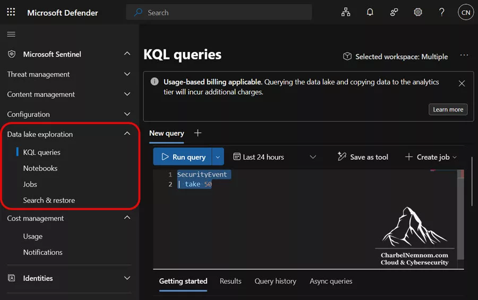Image resolution: width=478 pixels, height=300 pixels.
Task: Open Search & restore in sidebar
Action: [49, 200]
